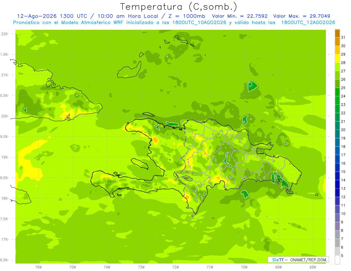The image size is (351, 271).
Task: Click the "21N" latitude axis label
Action: coord(5,75)
